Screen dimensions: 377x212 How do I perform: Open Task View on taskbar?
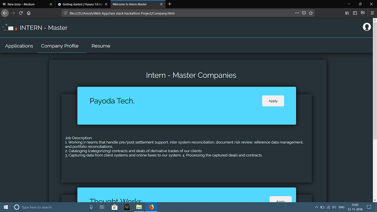point(102,207)
